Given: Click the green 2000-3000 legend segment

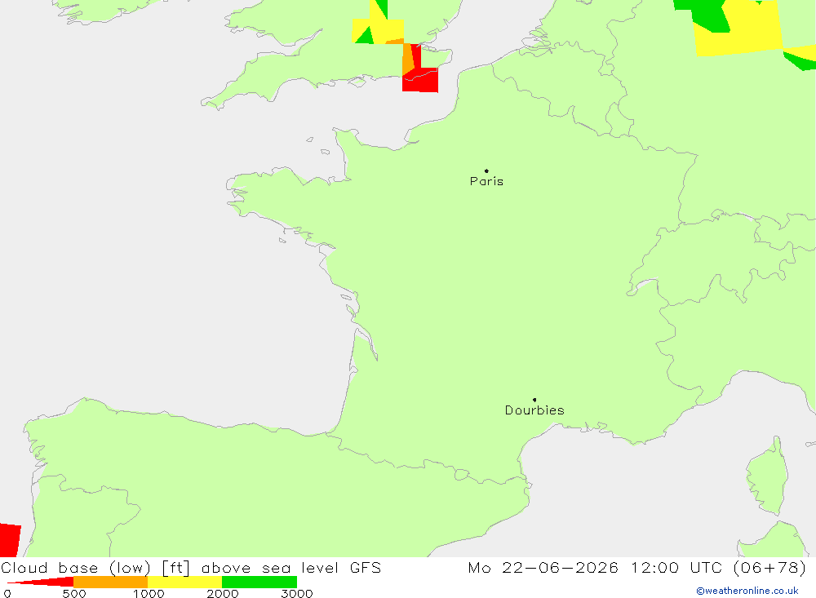Looking at the screenshot, I should [x=259, y=582].
